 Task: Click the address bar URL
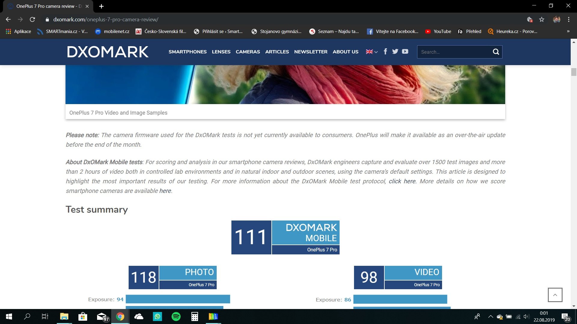(106, 19)
